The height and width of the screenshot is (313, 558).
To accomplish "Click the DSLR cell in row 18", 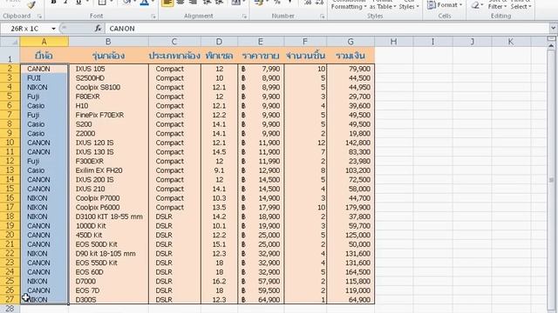I will click(x=174, y=216).
